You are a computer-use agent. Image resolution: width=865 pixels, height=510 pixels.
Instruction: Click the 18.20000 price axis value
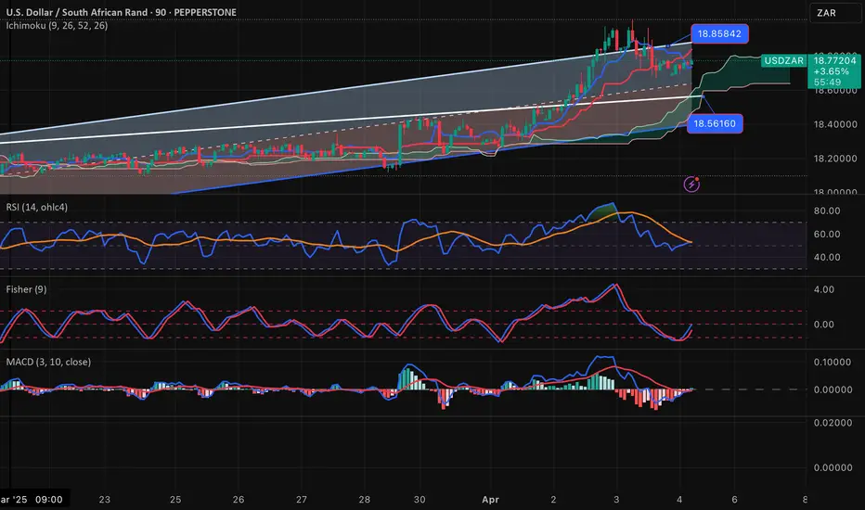(835, 159)
